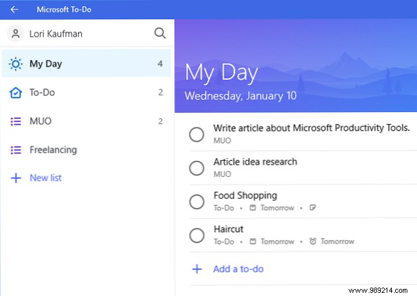Open Lori Kaufman's profile avatar icon

tap(15, 33)
